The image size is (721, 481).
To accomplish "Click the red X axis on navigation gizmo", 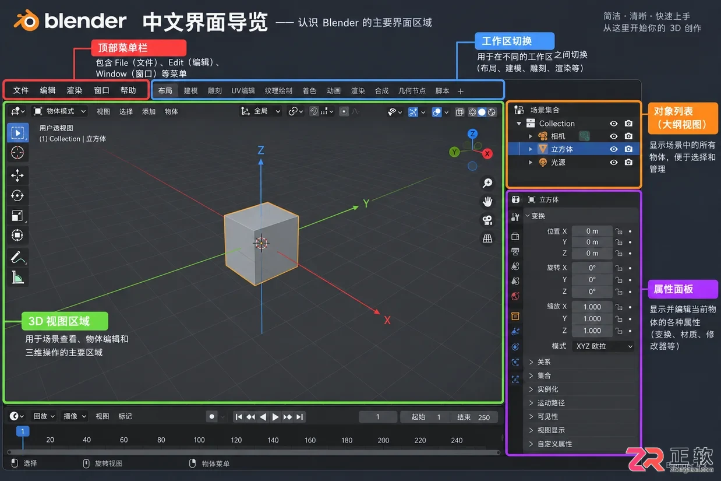I will (x=487, y=153).
